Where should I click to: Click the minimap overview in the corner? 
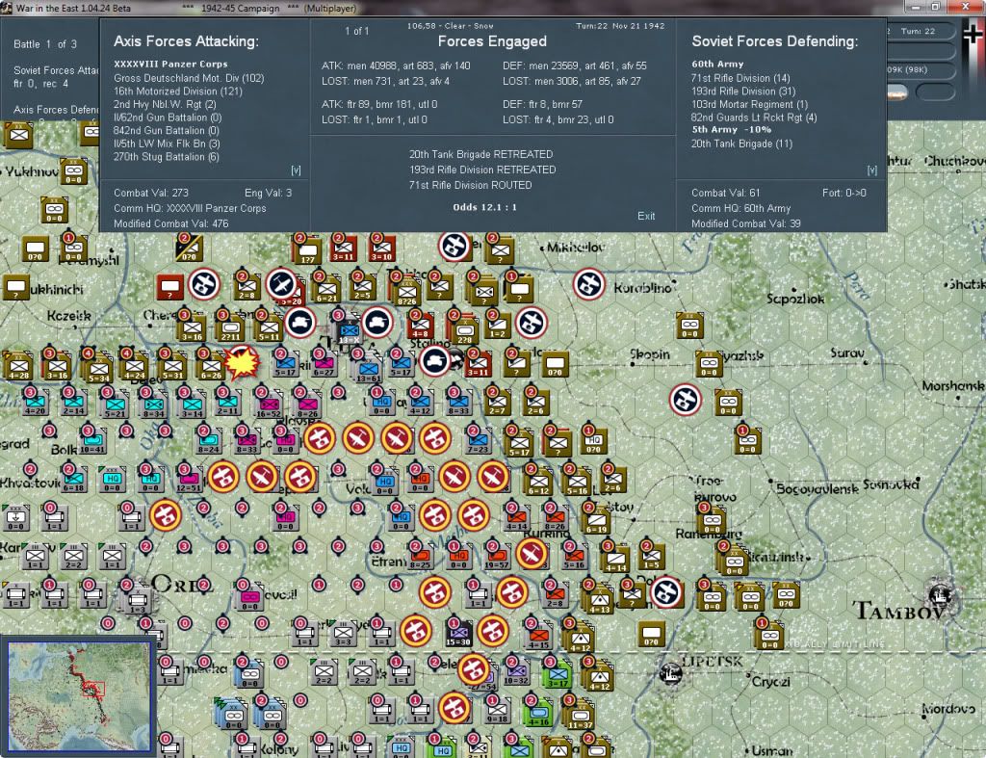coord(80,696)
